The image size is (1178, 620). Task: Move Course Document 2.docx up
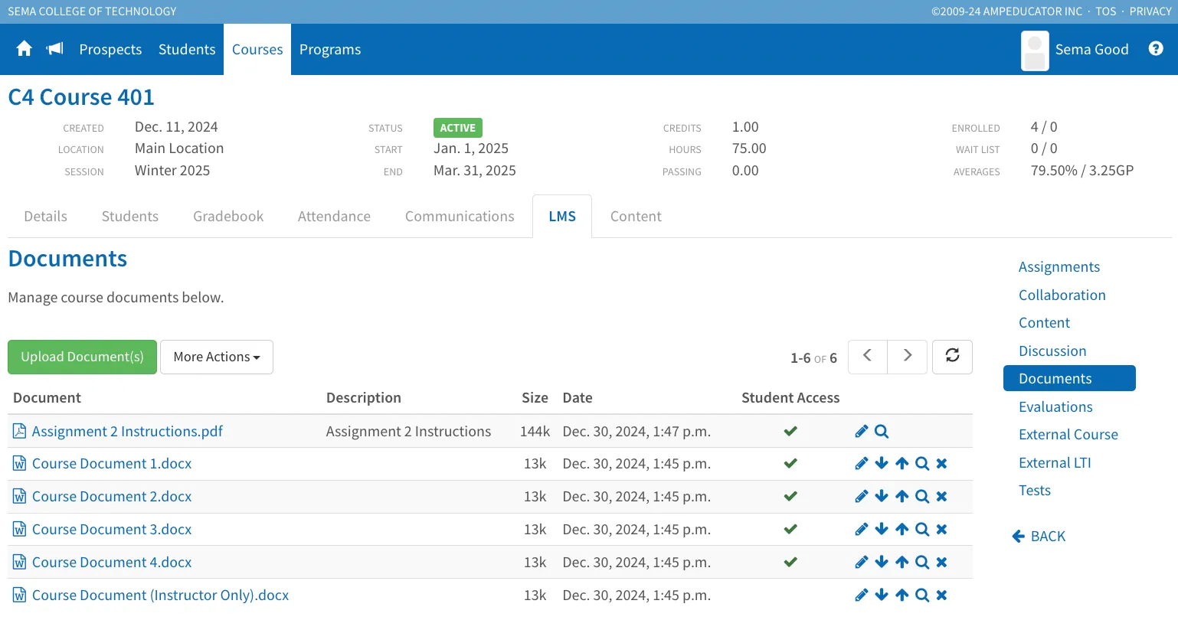[902, 496]
